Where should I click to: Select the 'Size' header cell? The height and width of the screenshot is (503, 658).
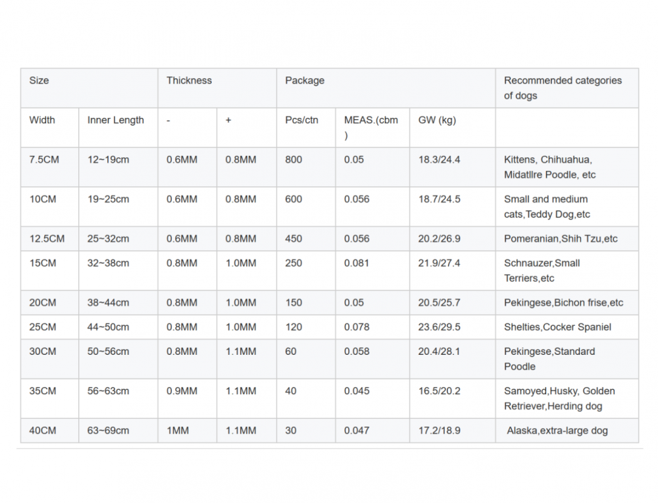point(89,88)
